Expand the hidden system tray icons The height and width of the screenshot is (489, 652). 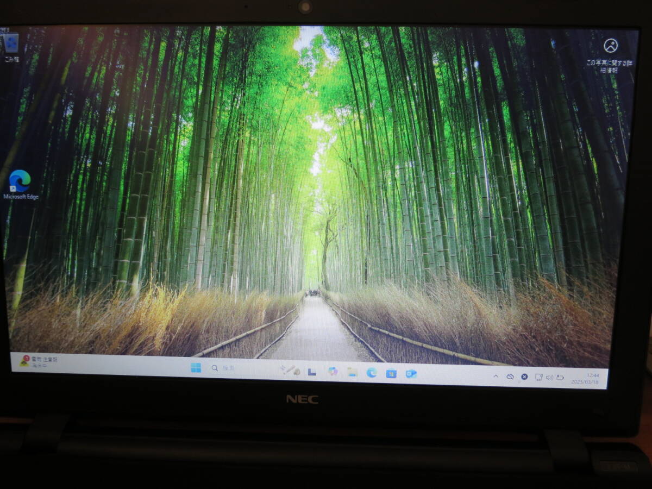coord(496,376)
